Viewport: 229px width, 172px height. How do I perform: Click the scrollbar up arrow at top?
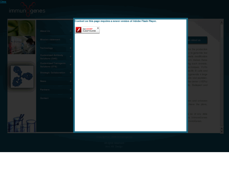[x=222, y=22]
